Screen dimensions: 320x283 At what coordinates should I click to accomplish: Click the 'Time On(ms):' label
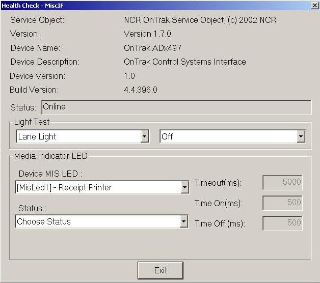pos(219,203)
